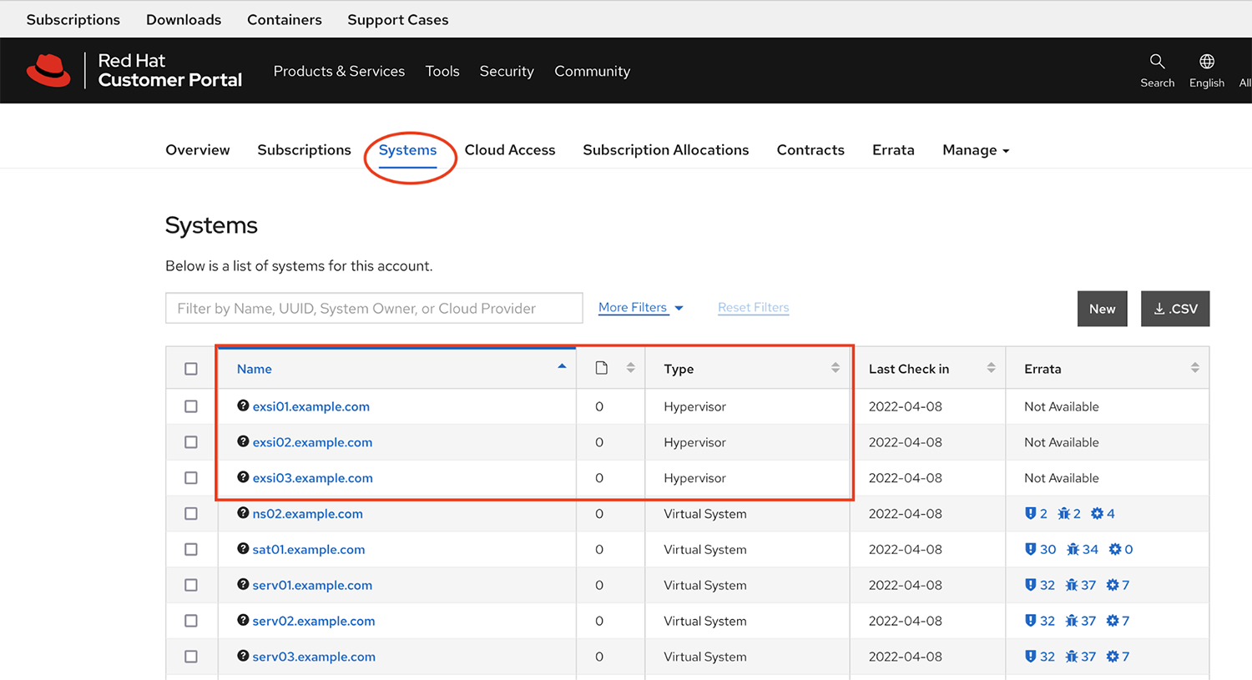The image size is (1252, 680).
Task: Click the download icon on the .CSV button
Action: (1159, 309)
